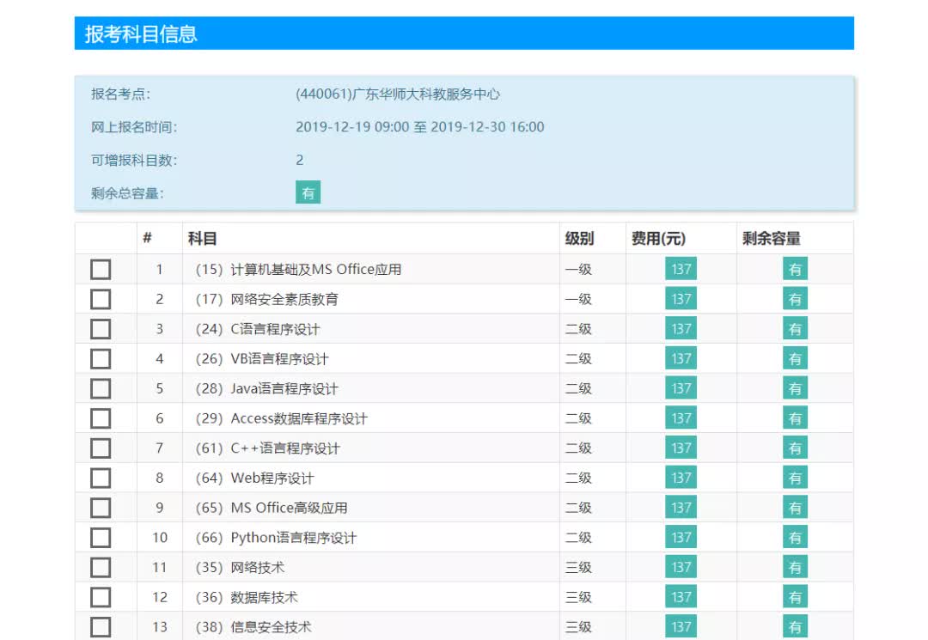Check the C++语言程序设计 checkbox
This screenshot has height=640, width=928.
[x=101, y=448]
